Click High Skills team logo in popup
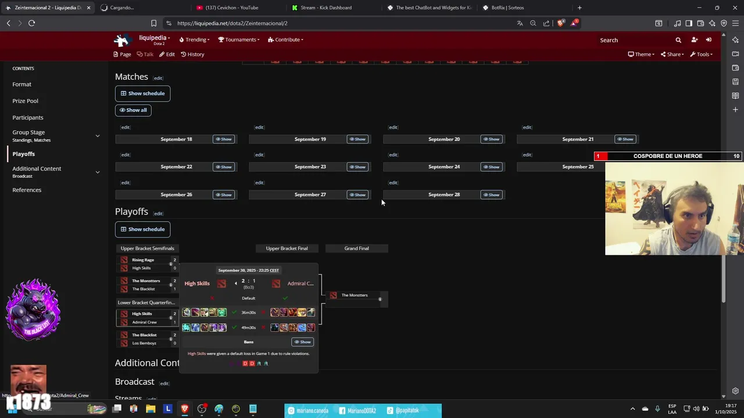 [x=221, y=283]
